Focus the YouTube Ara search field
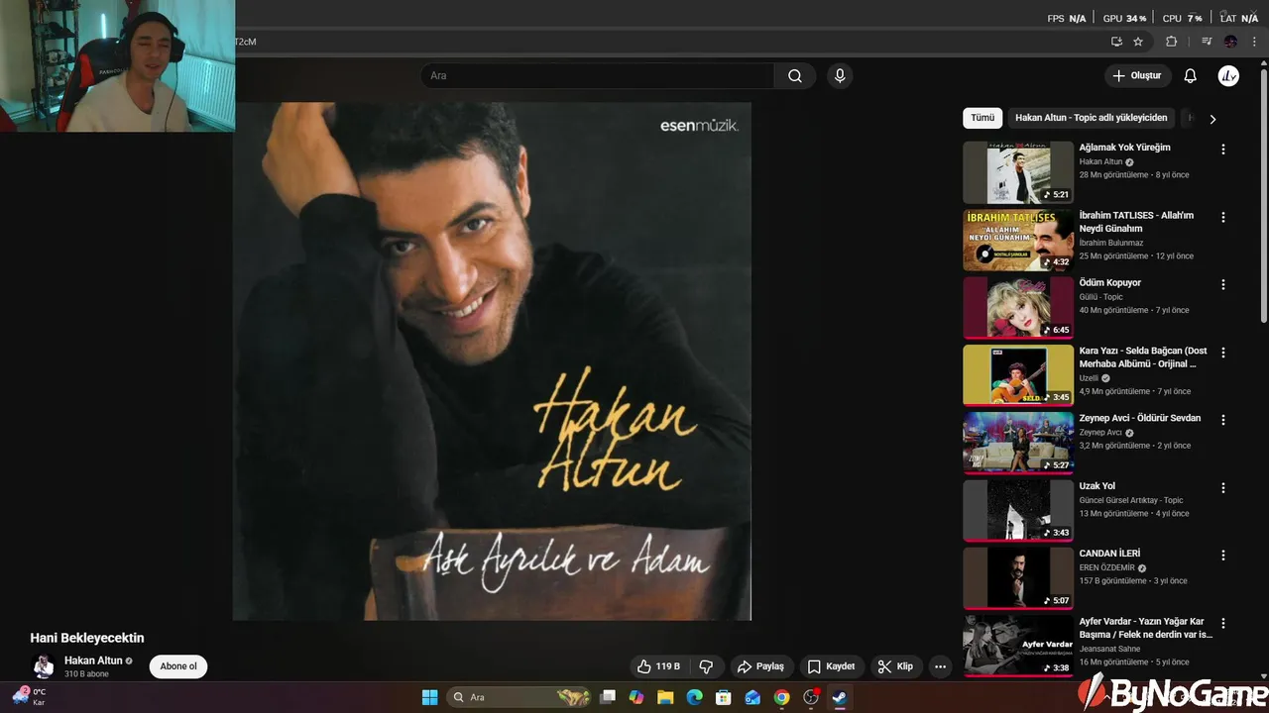This screenshot has width=1269, height=713. pyautogui.click(x=598, y=76)
